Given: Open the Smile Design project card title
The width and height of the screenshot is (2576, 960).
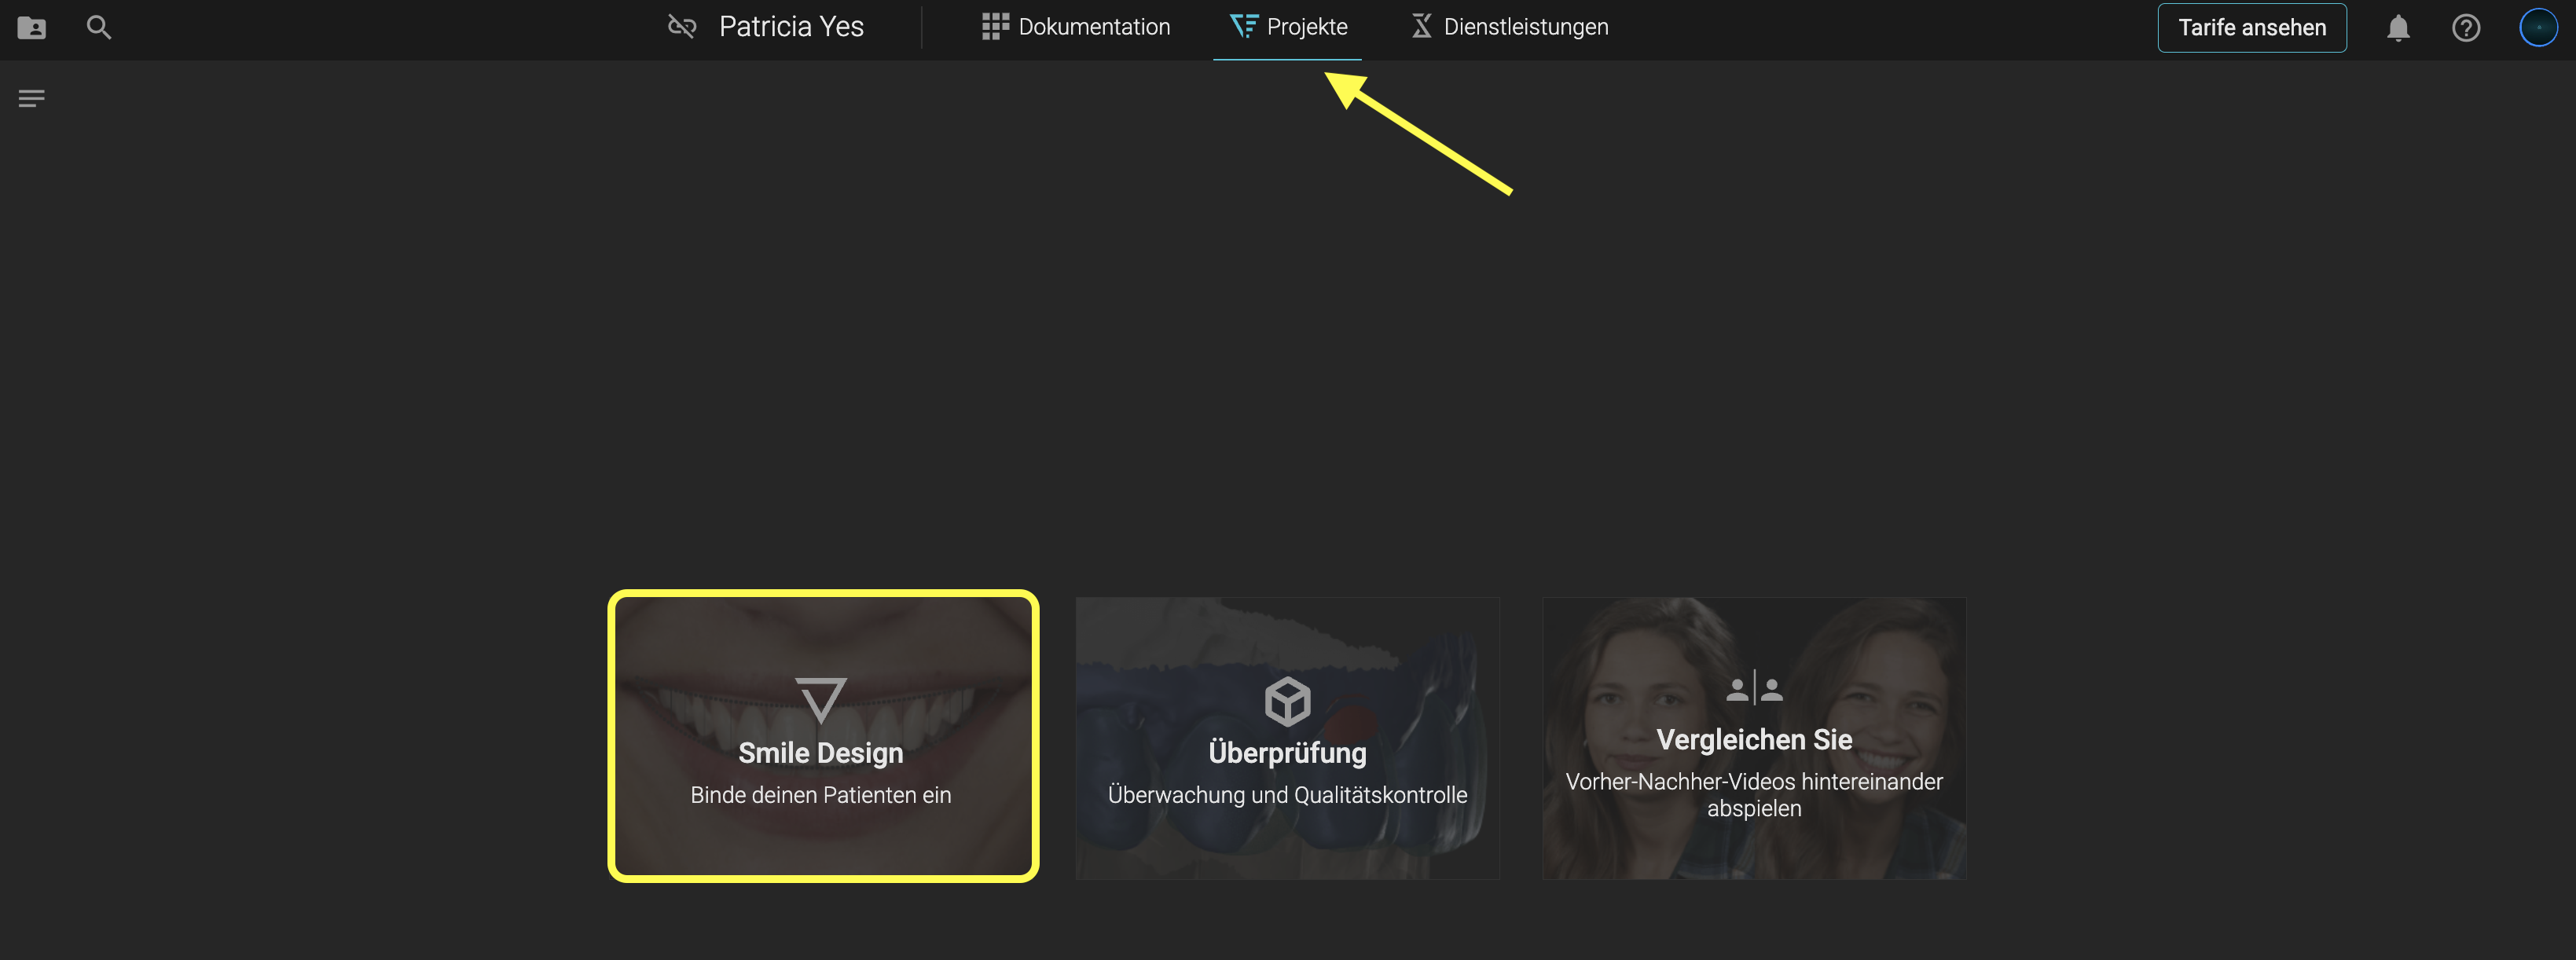Looking at the screenshot, I should 820,753.
